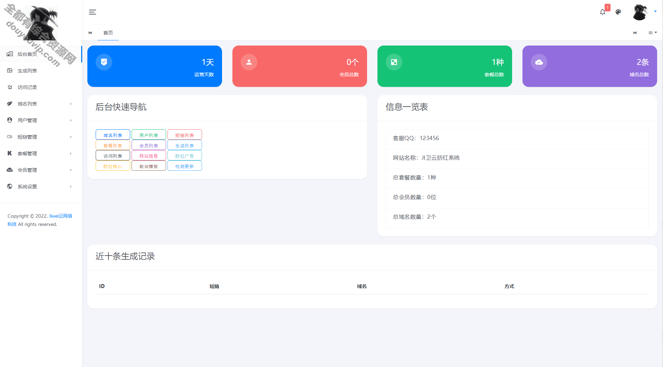663x367 pixels.
Task: Click the 系统设置 globe icon
Action: click(x=10, y=186)
